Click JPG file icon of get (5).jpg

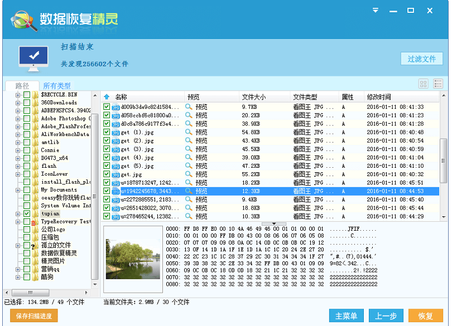pyautogui.click(x=116, y=166)
